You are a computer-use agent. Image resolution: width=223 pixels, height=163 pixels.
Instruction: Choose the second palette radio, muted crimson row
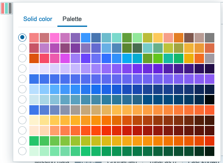click(22, 48)
